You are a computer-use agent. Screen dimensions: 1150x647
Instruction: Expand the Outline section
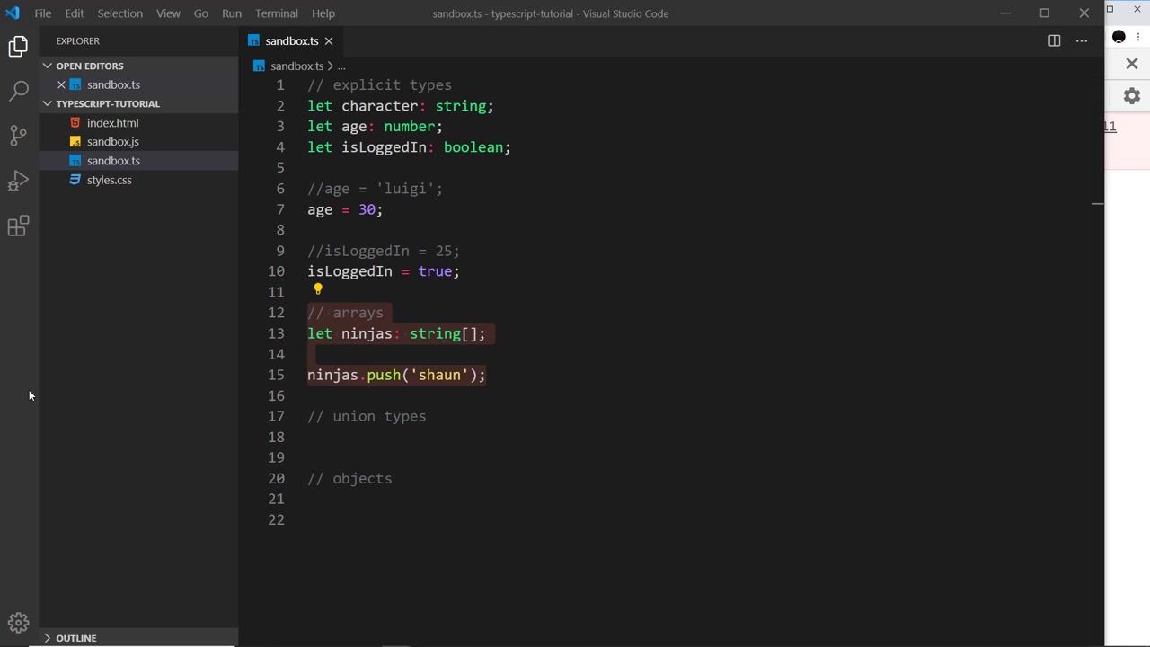[x=139, y=638]
